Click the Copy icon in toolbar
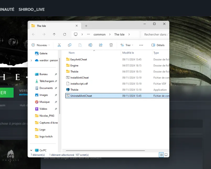Screen dimensions: 211x169 click(69, 45)
